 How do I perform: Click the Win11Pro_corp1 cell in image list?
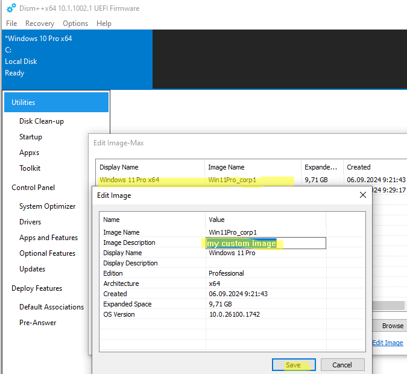[x=232, y=180]
